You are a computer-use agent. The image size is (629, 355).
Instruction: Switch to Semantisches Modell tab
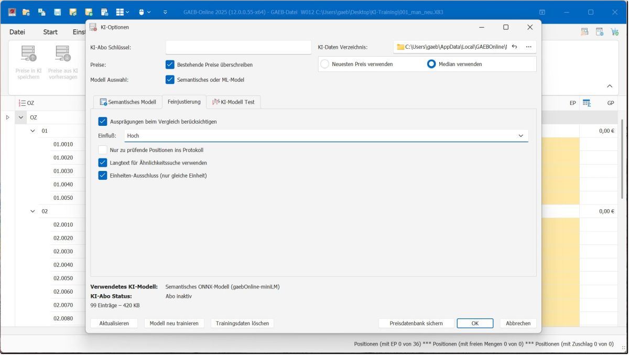pos(127,102)
